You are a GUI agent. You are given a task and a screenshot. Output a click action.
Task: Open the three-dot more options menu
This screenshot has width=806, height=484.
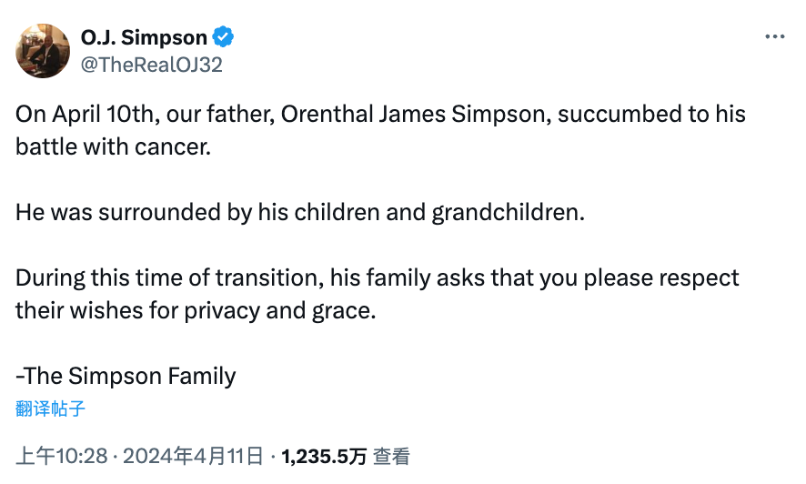click(775, 36)
